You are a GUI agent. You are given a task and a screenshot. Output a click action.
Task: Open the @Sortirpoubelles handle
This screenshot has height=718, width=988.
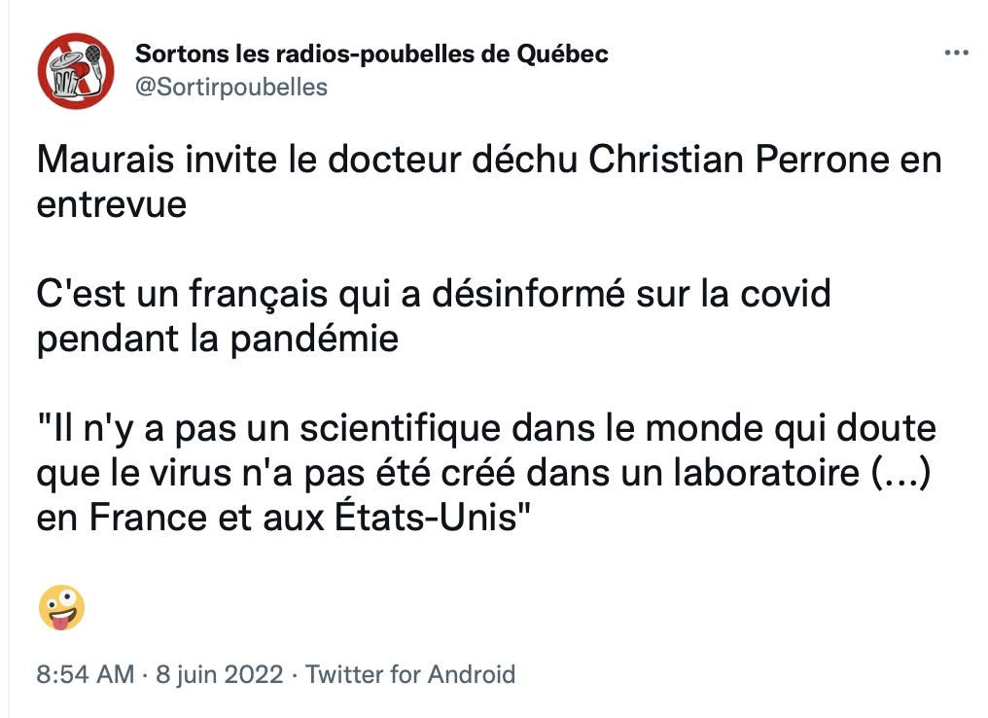click(231, 87)
